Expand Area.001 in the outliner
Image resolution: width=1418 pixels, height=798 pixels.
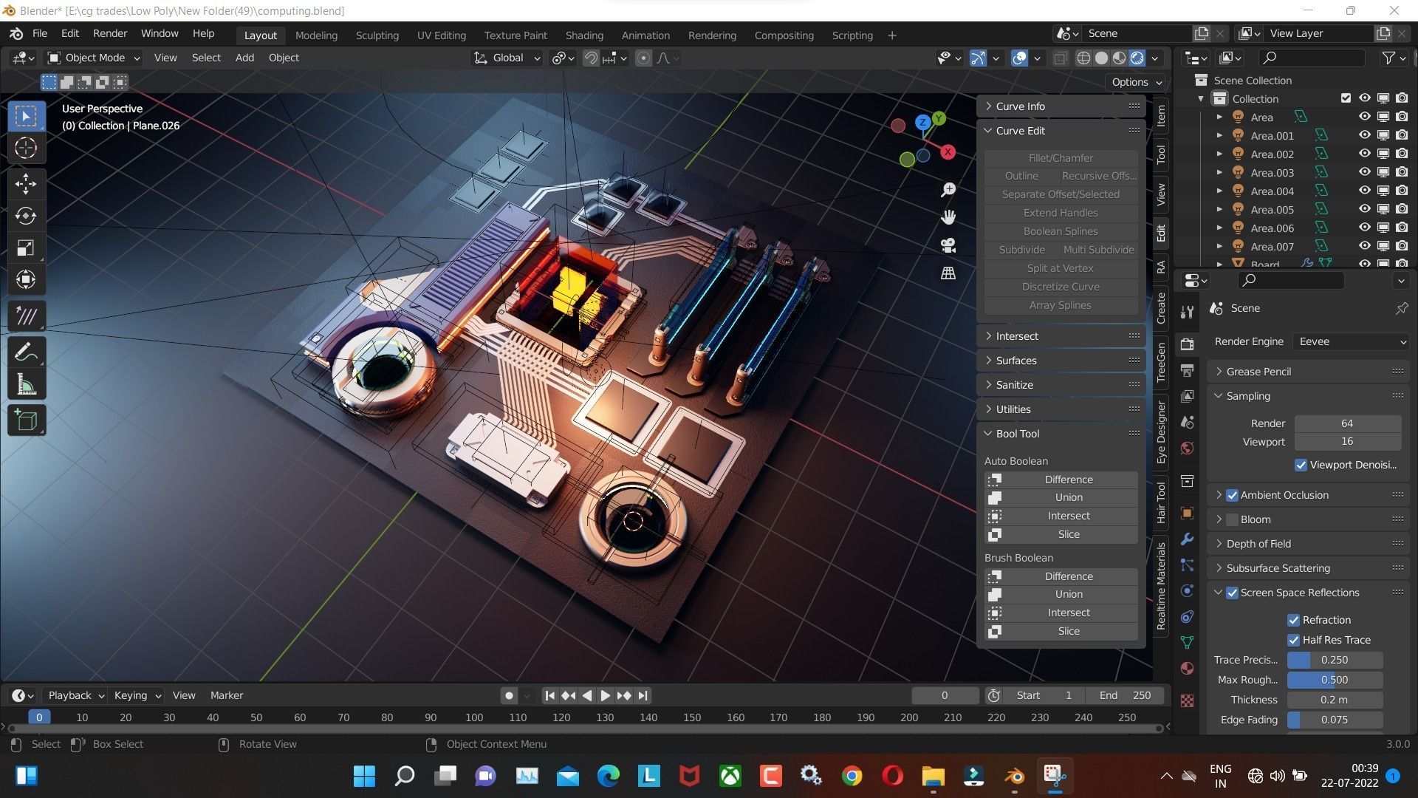point(1219,135)
